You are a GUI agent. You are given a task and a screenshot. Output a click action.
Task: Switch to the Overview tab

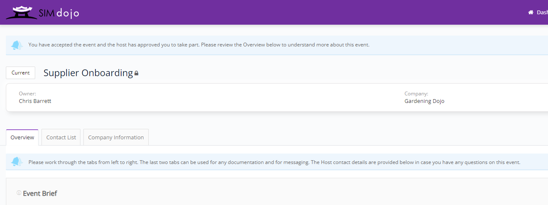22,137
